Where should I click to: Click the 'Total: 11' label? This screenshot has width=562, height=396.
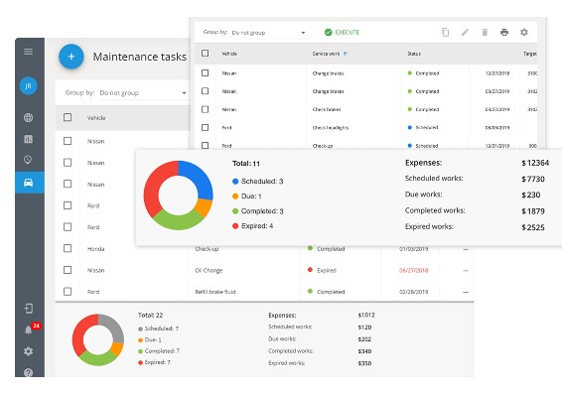(246, 164)
